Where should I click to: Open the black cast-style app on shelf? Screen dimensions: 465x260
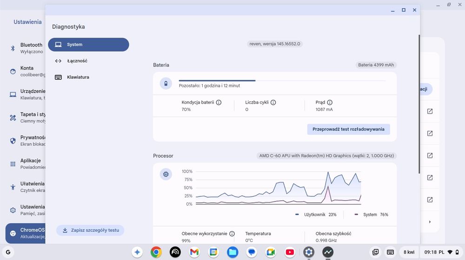[175, 252]
